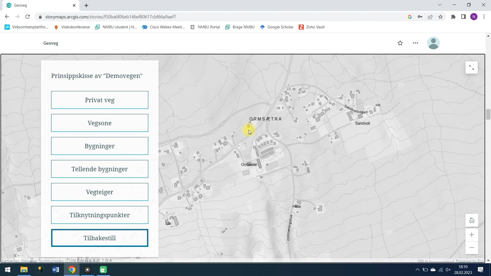Open File Explorer from taskbar
This screenshot has height=276, width=491.
click(24, 270)
